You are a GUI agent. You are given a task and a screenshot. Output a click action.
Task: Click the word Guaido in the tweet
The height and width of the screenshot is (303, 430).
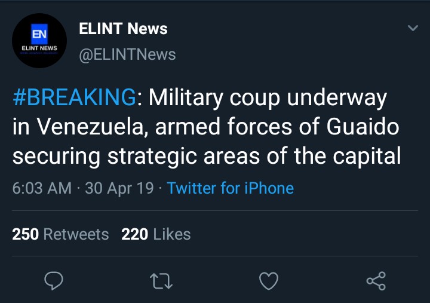pyautogui.click(x=363, y=127)
